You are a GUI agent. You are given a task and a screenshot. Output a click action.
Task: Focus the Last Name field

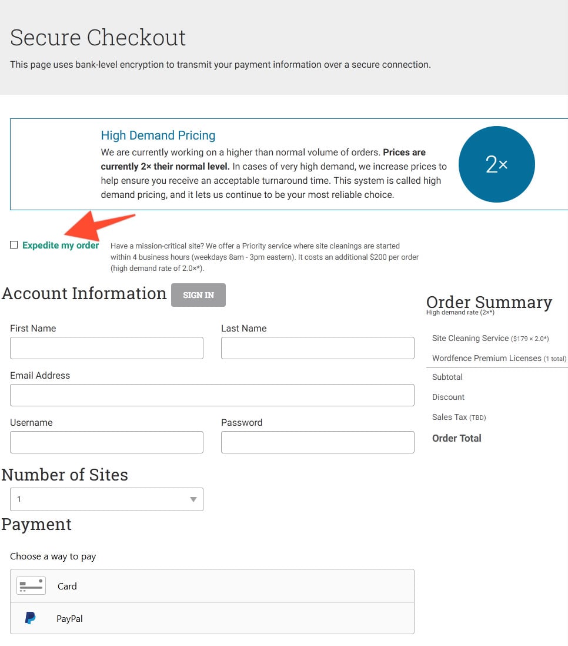click(318, 348)
